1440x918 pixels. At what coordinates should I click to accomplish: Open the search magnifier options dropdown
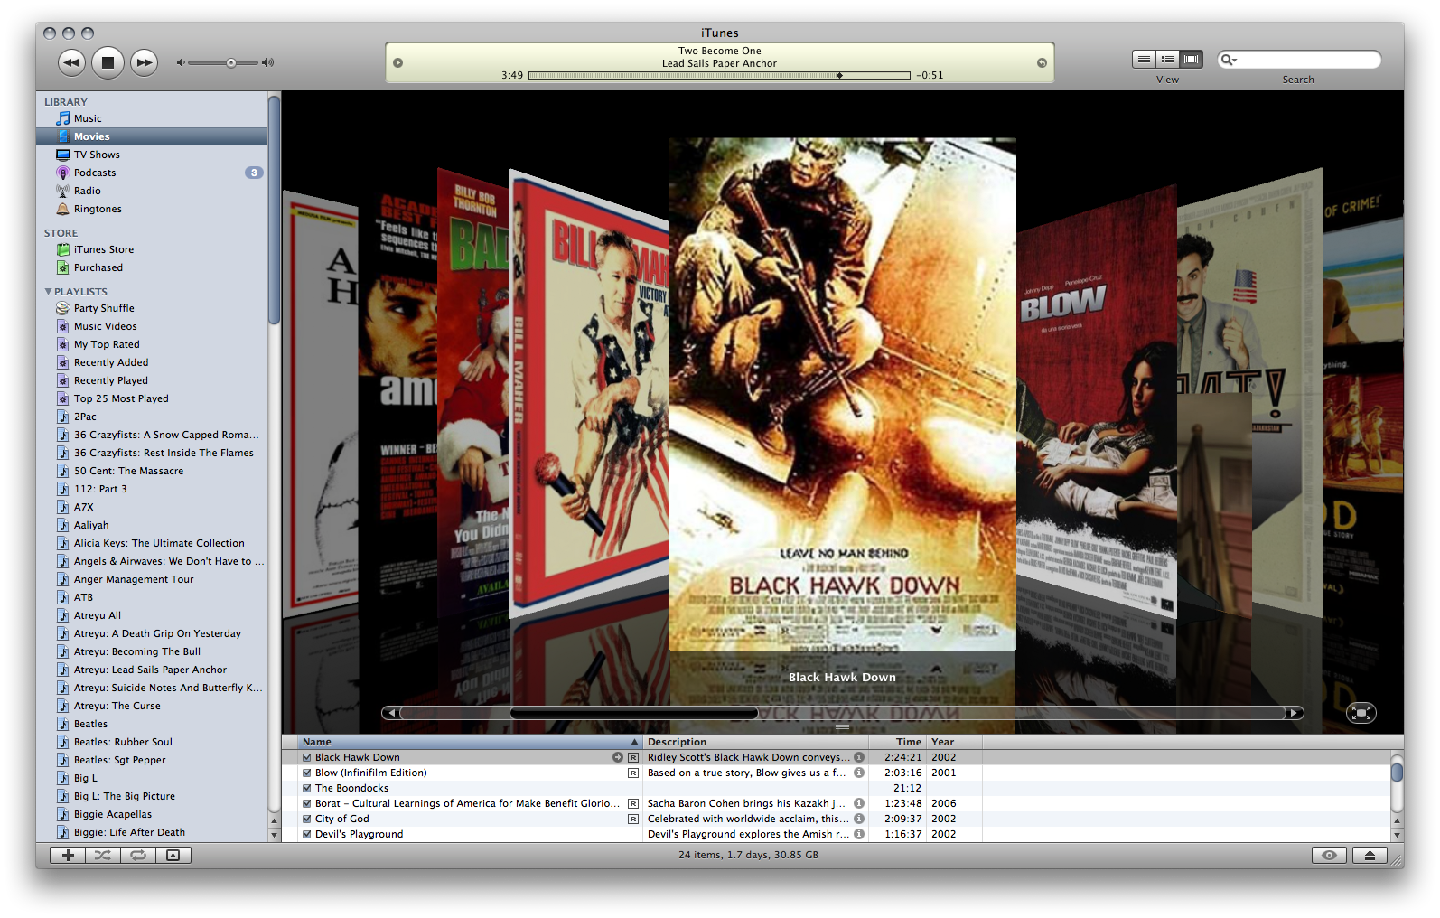1229,60
